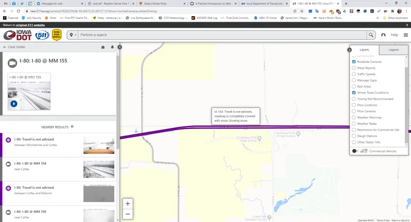Enable Towing Not Recommended layer
The image size is (411, 222).
354,99
